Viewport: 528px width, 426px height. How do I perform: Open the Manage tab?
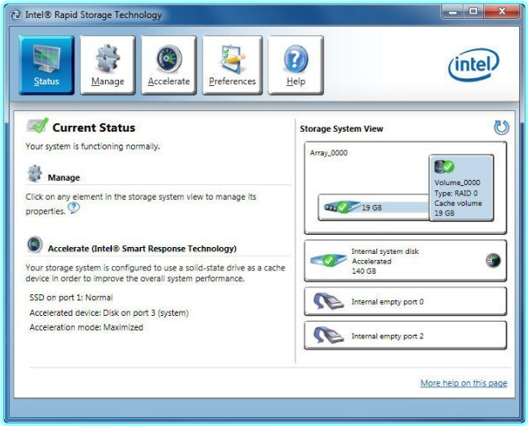click(108, 65)
